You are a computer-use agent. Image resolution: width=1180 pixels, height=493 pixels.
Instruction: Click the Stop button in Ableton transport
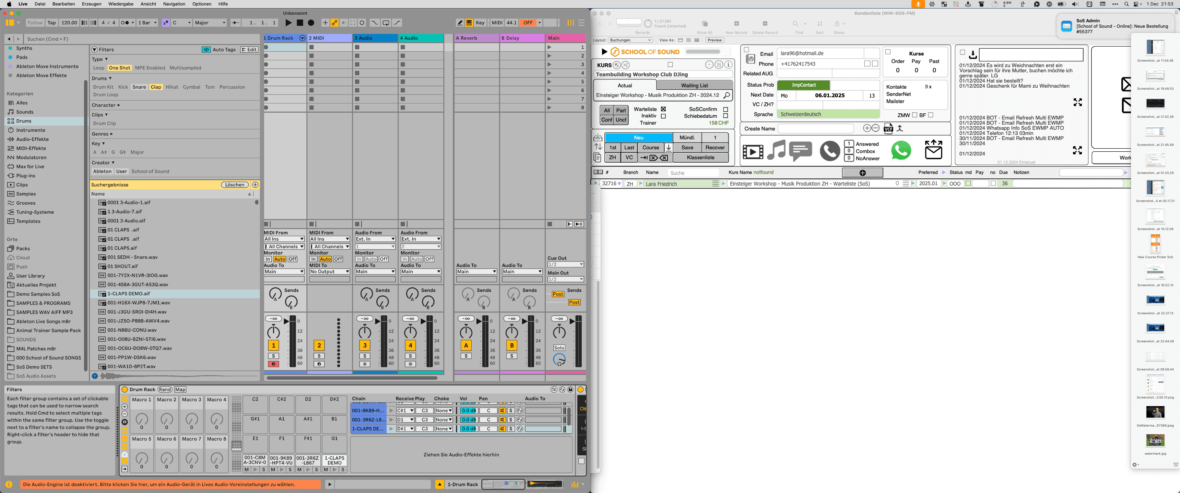tap(299, 22)
